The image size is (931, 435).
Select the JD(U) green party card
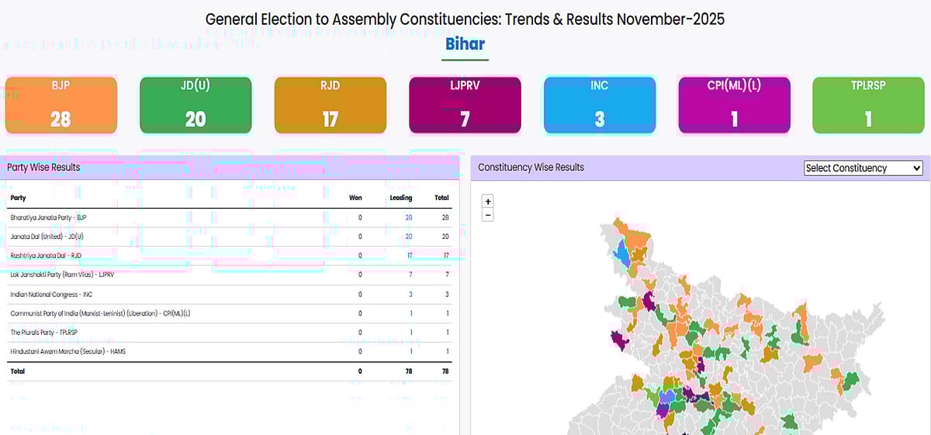pos(196,105)
